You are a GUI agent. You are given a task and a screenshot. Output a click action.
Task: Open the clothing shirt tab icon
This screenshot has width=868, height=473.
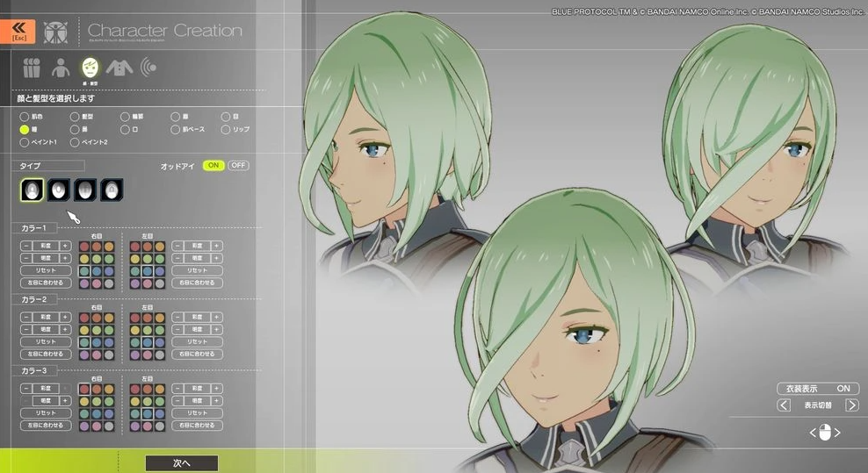[119, 68]
